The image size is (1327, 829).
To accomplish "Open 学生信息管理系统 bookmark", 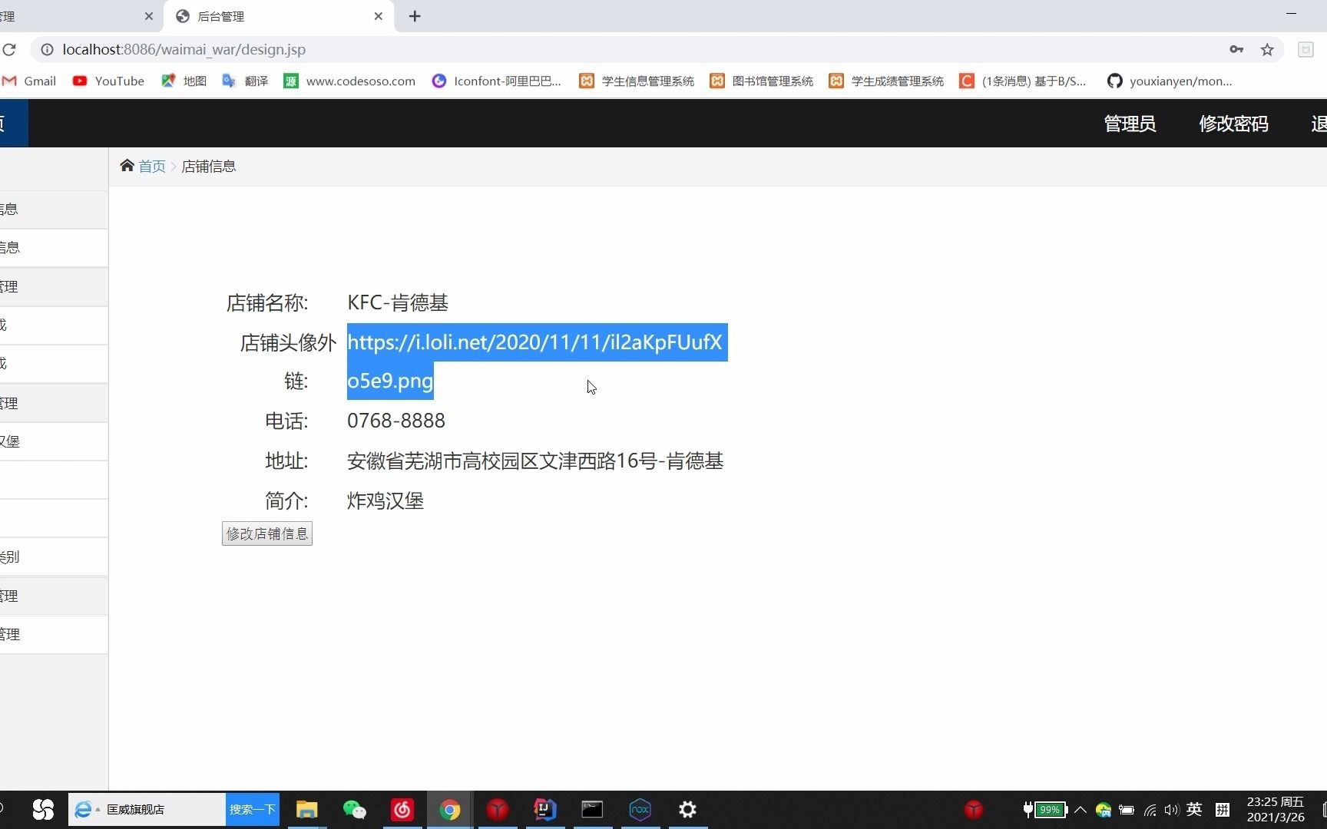I will coord(637,81).
